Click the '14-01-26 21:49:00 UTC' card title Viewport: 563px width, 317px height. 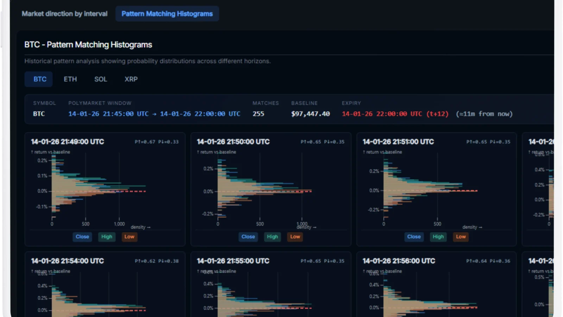(x=68, y=142)
